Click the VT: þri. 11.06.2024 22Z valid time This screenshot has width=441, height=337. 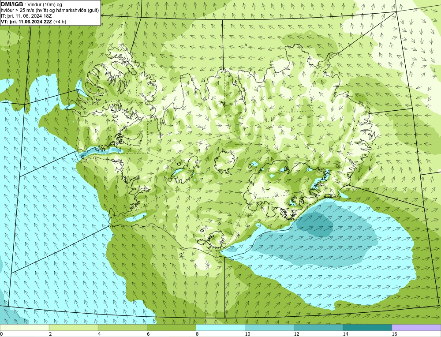coord(34,22)
